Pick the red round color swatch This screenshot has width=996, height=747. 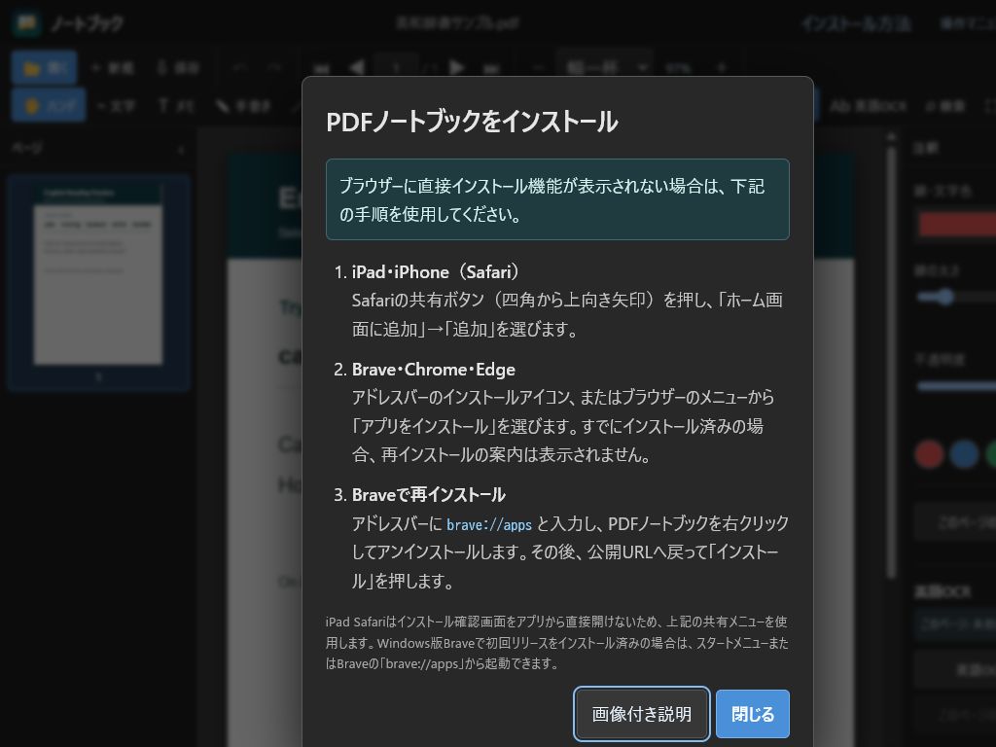929,455
